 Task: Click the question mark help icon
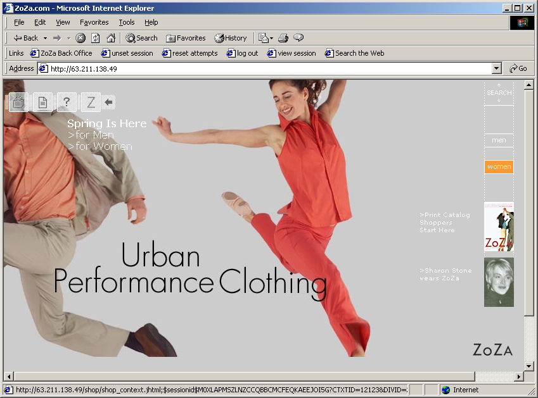(x=67, y=102)
